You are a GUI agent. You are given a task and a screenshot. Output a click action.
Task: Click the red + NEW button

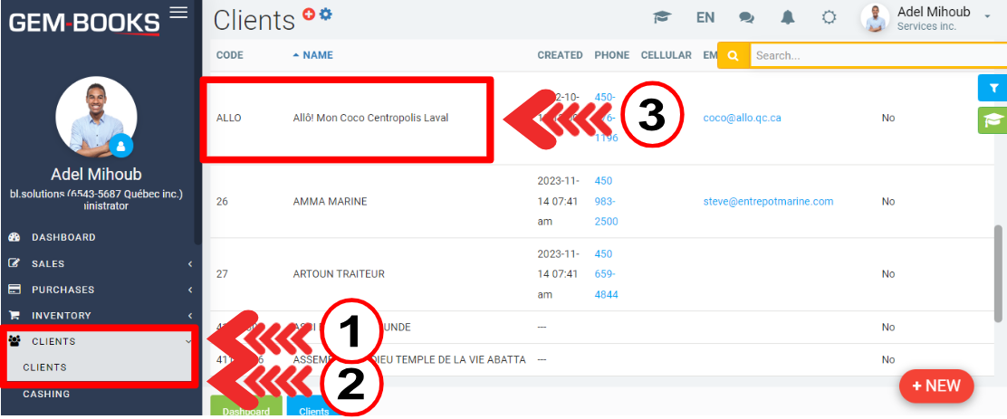tap(936, 386)
